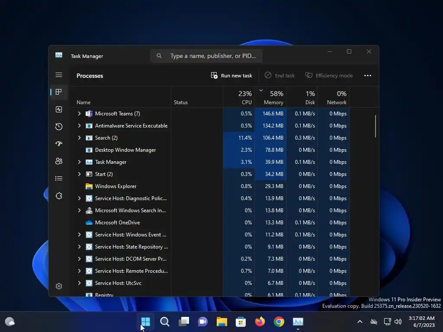Open the Details page in sidebar
The image size is (443, 332).
[59, 179]
